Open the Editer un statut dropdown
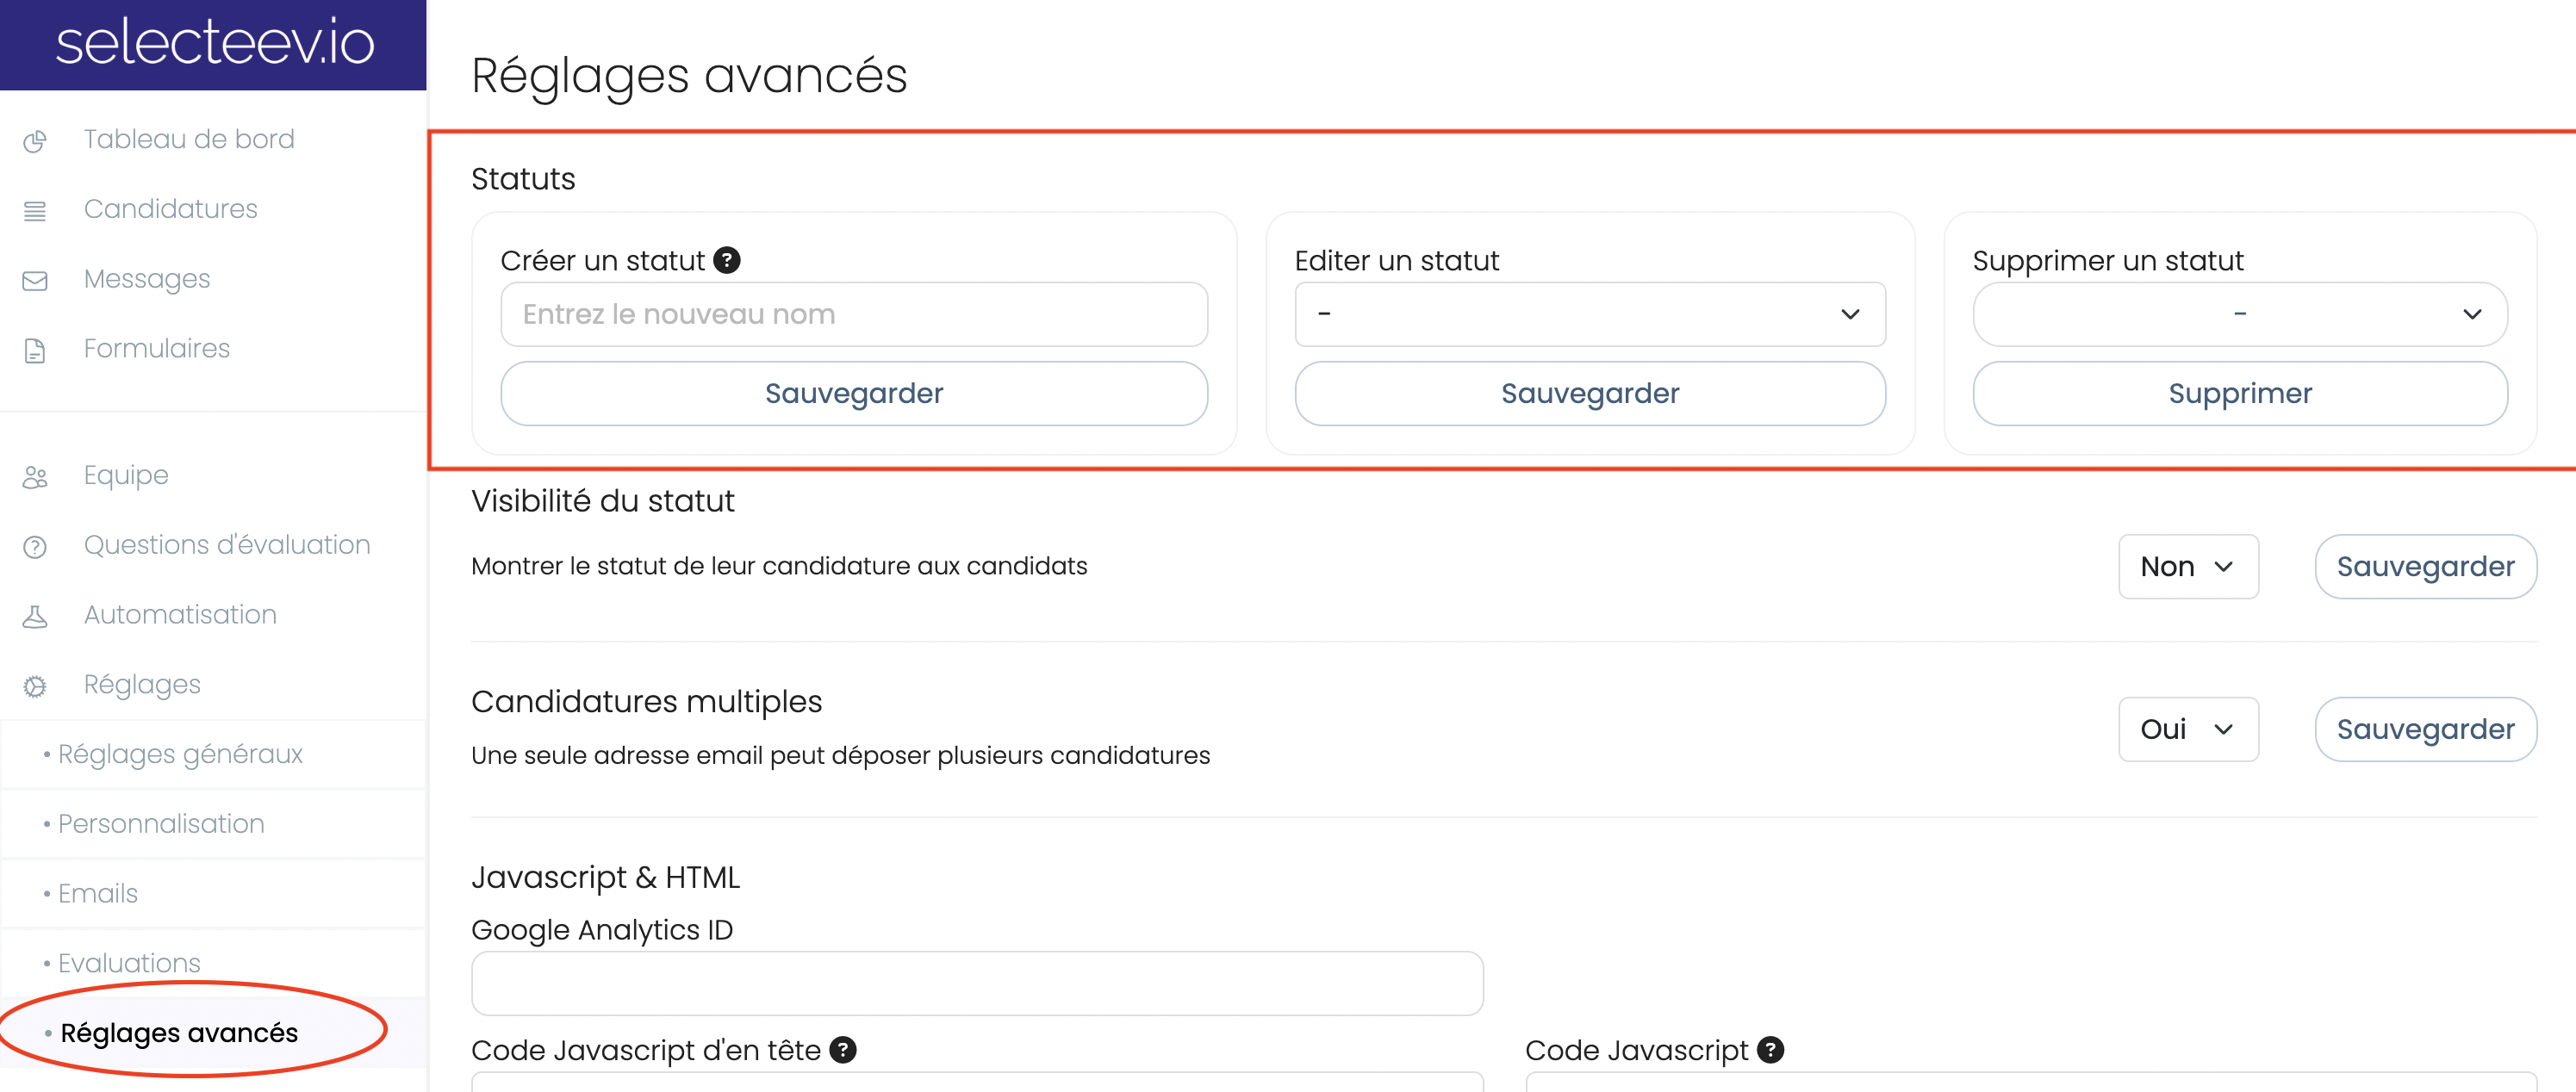The image size is (2576, 1092). 1589,314
